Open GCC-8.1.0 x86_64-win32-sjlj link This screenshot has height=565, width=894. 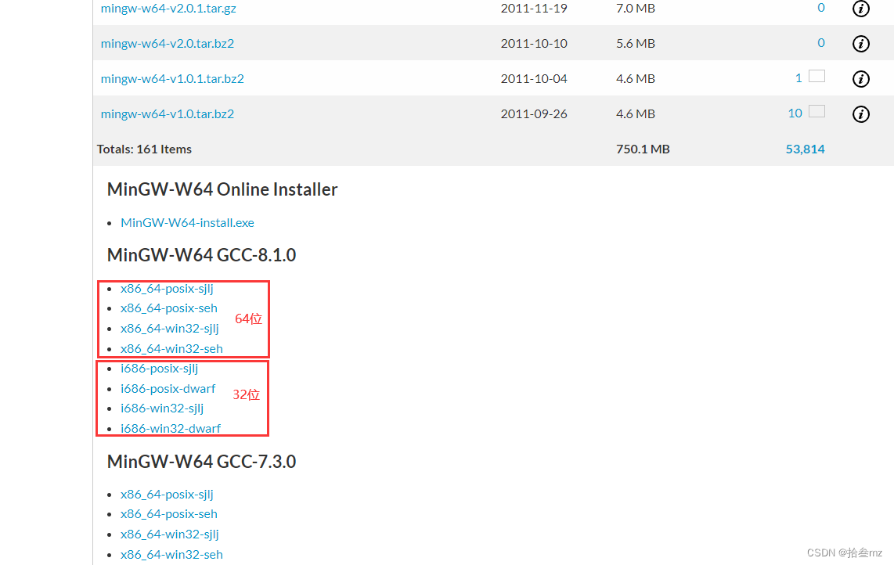point(169,329)
